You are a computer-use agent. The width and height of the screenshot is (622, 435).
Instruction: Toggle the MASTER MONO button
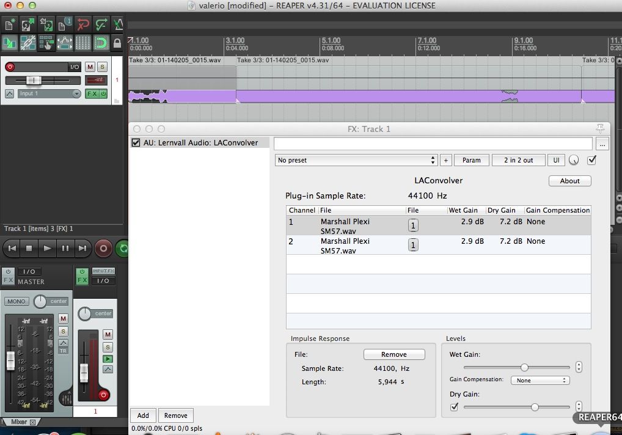[x=16, y=301]
